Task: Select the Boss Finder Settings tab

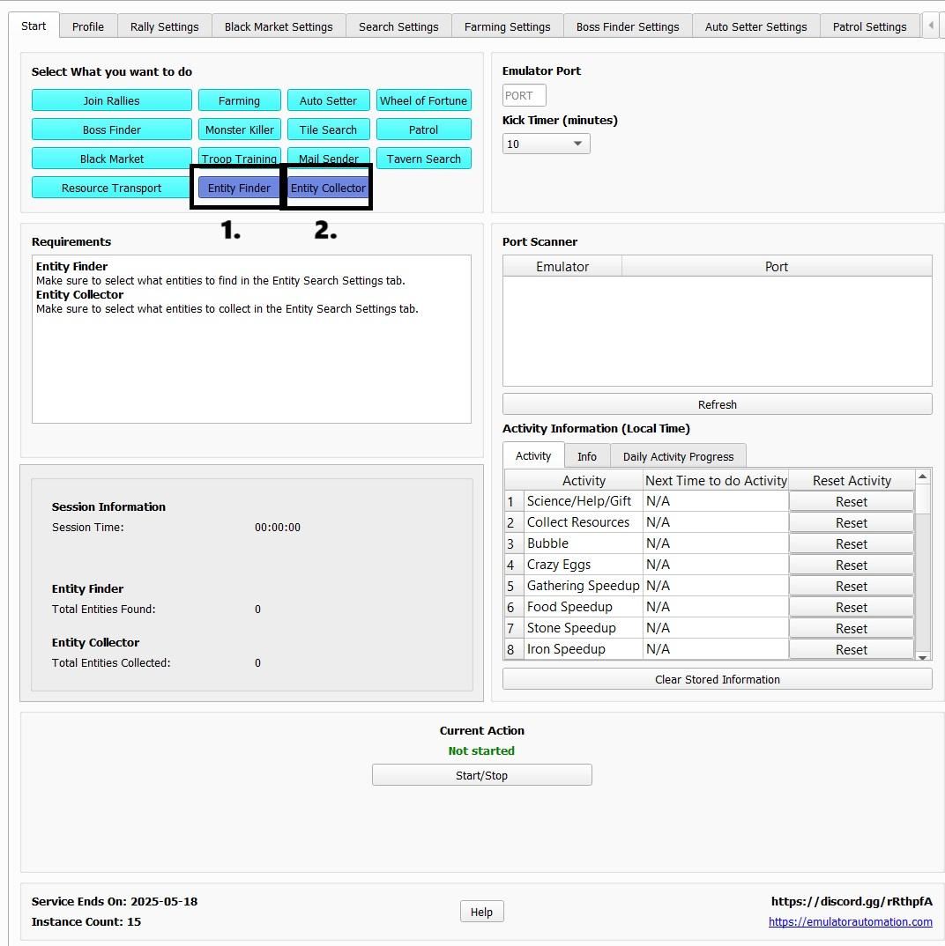Action: point(628,26)
